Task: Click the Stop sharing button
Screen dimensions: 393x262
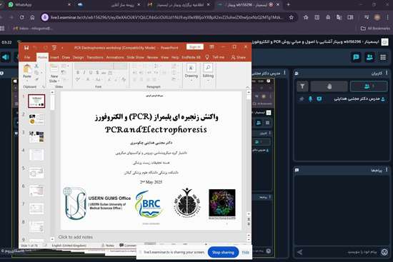Action: pyautogui.click(x=223, y=252)
